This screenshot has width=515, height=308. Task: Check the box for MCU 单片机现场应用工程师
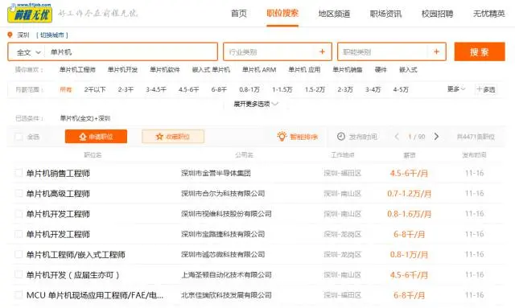pyautogui.click(x=19, y=295)
